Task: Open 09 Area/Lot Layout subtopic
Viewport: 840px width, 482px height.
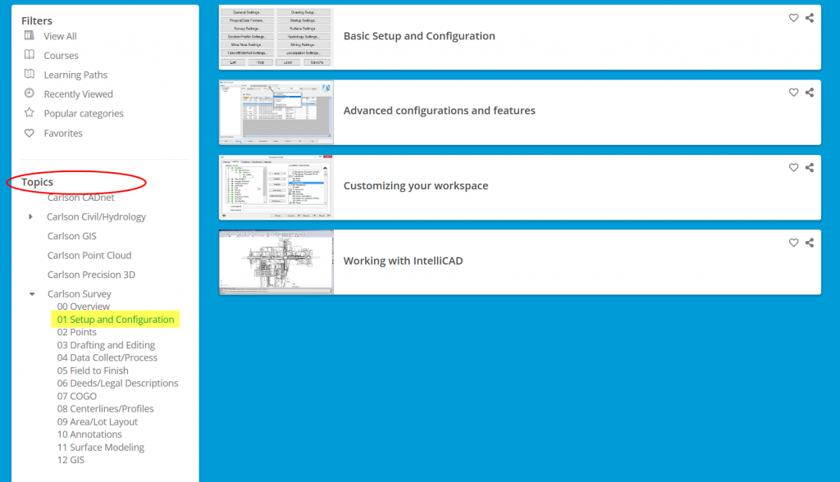Action: pos(98,422)
